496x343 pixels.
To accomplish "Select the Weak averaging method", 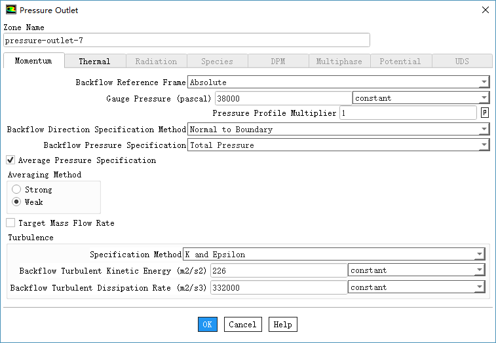I will coord(16,202).
